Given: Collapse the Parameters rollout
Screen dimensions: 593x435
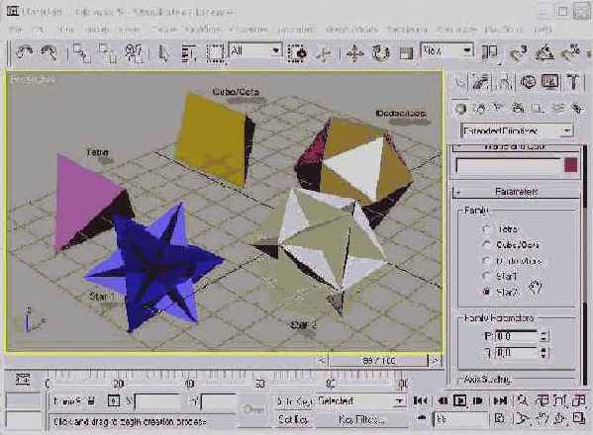Looking at the screenshot, I should point(516,192).
